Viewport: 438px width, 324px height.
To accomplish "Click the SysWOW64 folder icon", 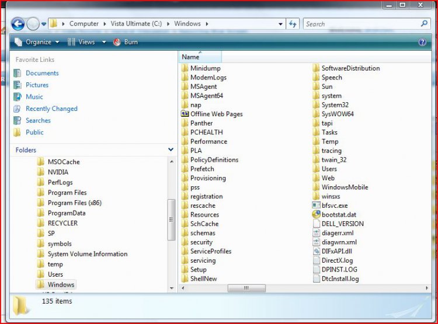I will [x=316, y=114].
